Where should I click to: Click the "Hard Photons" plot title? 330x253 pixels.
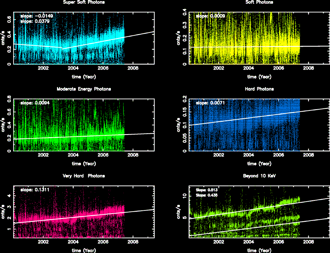pos(259,89)
